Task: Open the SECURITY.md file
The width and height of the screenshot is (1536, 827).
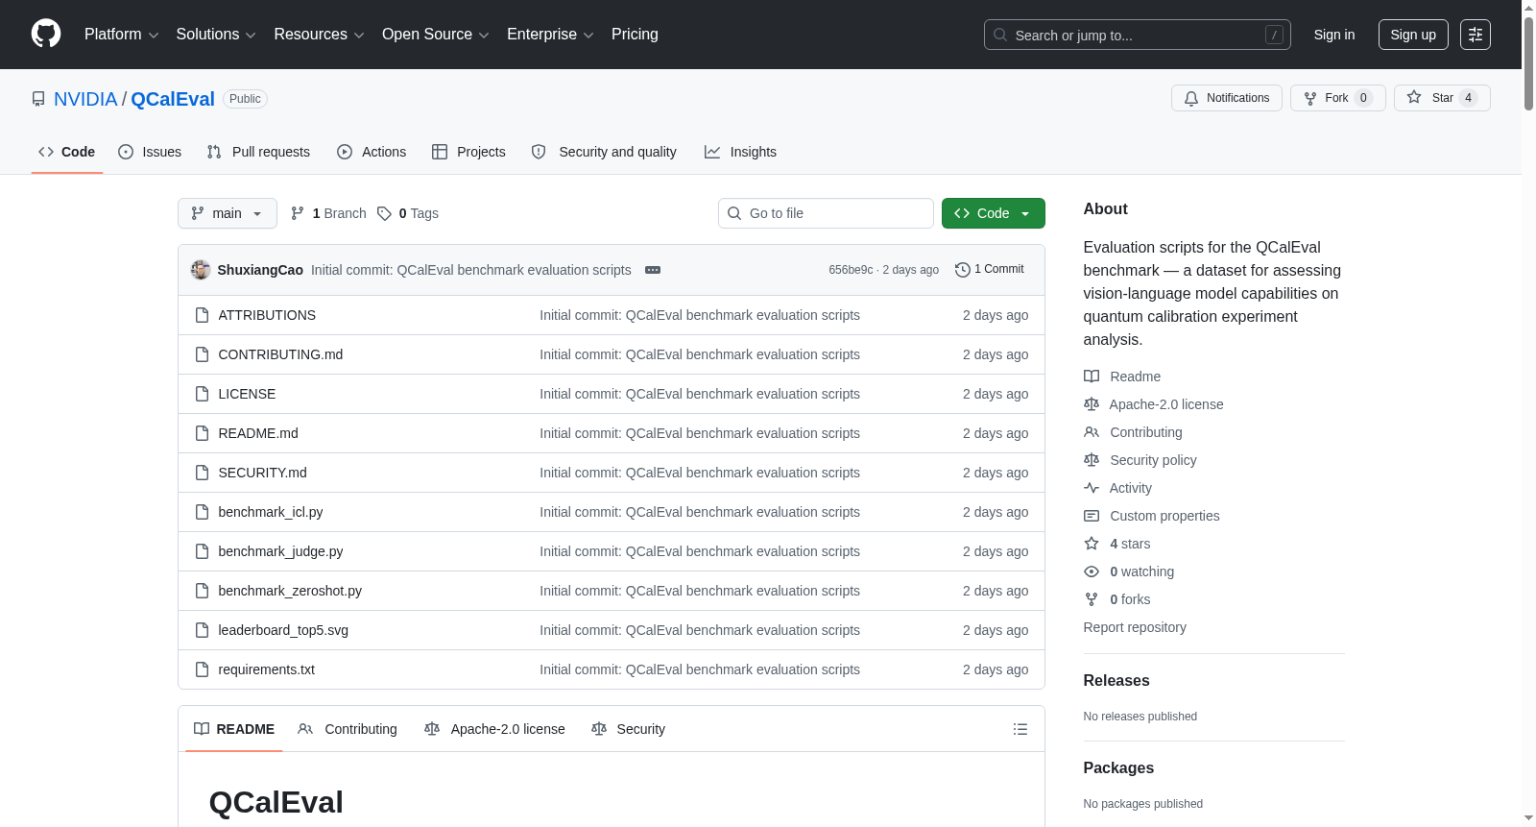Action: pos(262,473)
